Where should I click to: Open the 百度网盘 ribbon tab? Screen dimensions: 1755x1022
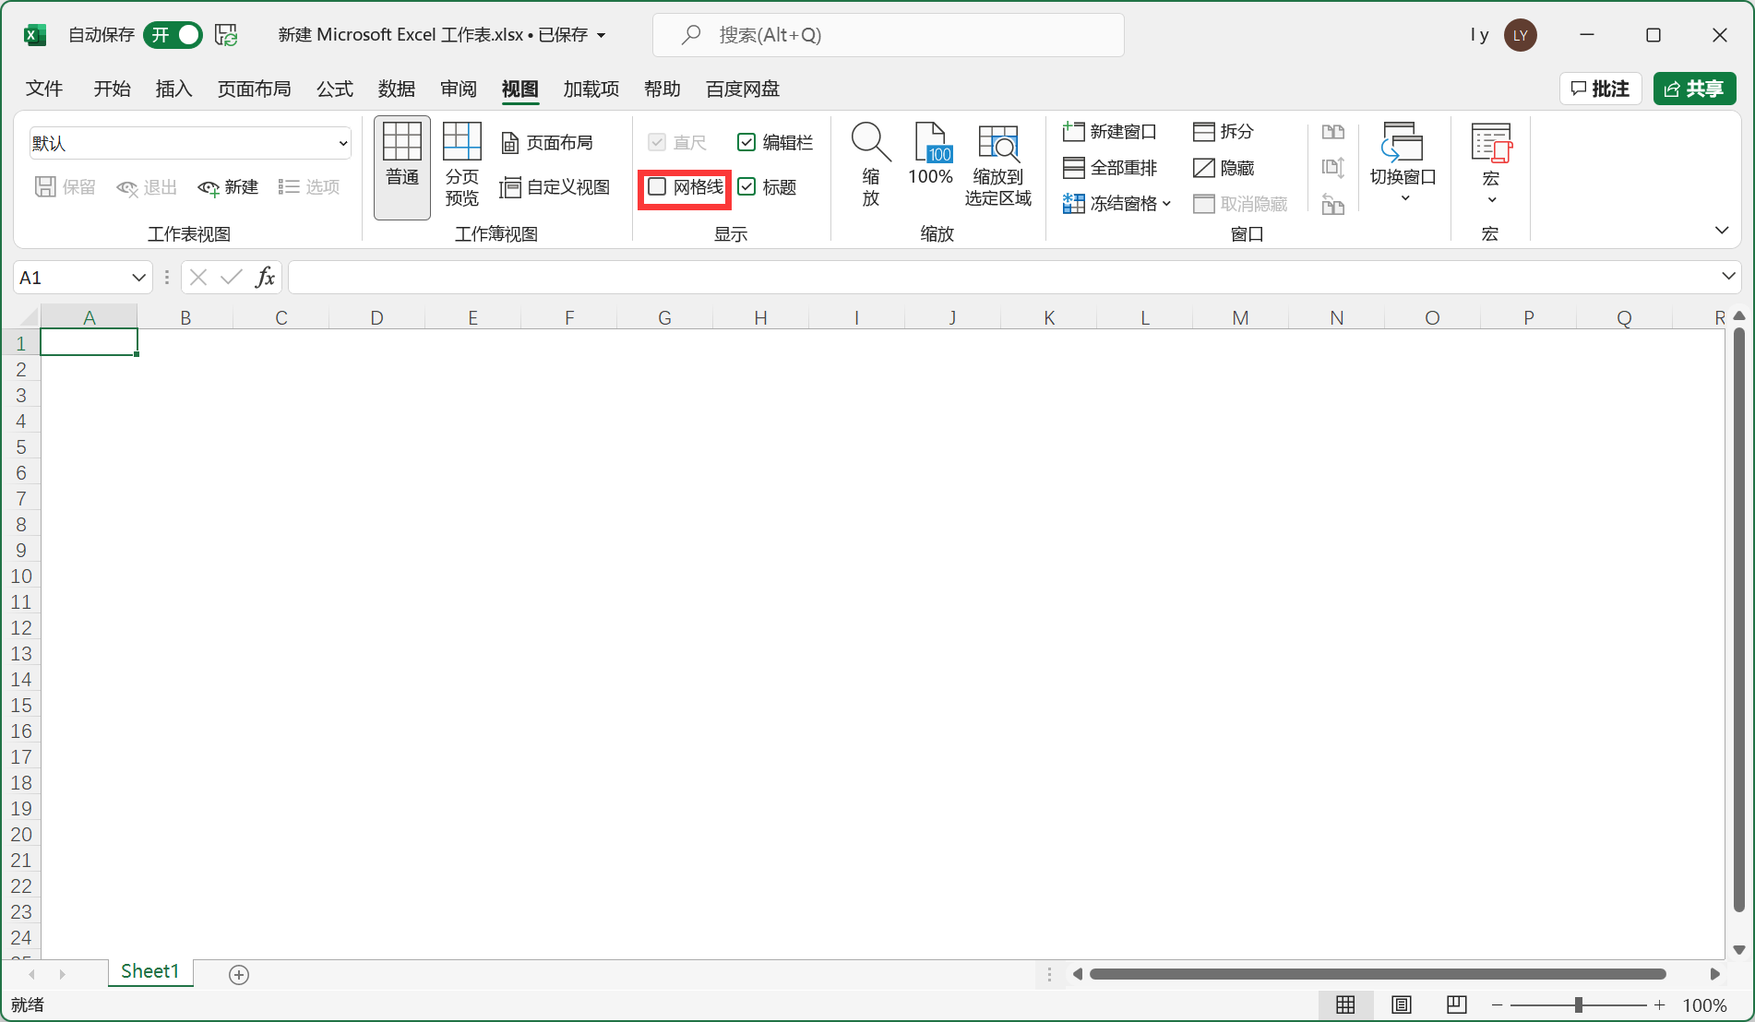coord(742,89)
